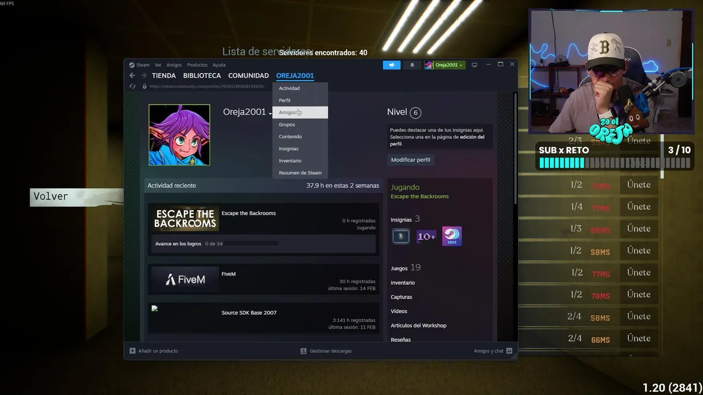The width and height of the screenshot is (703, 395).
Task: Select Insignias from the dropdown menu
Action: (300, 149)
